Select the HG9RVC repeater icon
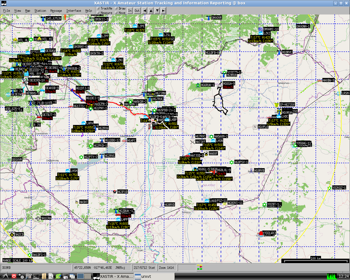Screen dimensions: 350x280 click(279, 52)
